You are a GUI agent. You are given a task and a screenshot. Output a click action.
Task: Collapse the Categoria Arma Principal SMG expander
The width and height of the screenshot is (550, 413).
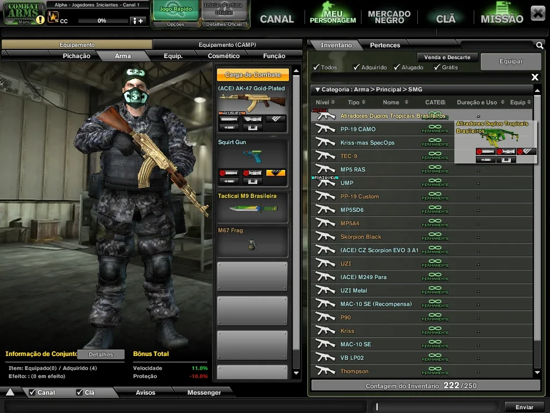[317, 90]
